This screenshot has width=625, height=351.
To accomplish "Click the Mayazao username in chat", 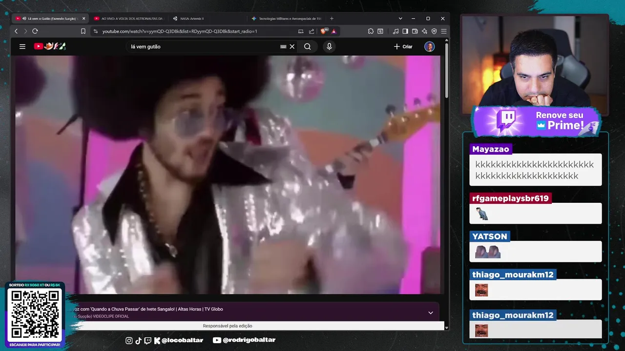I will (x=491, y=149).
